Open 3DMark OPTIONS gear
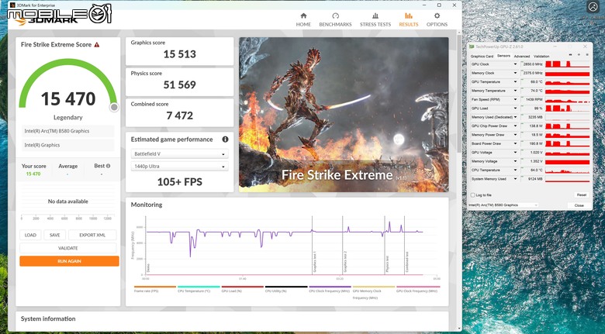Screen dimensions: 605x334 coord(437,19)
